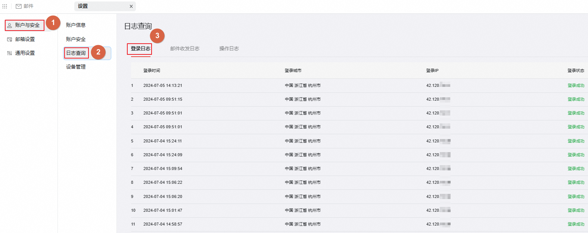The width and height of the screenshot is (588, 233).
Task: Click the general settings sliders icon
Action: point(10,53)
